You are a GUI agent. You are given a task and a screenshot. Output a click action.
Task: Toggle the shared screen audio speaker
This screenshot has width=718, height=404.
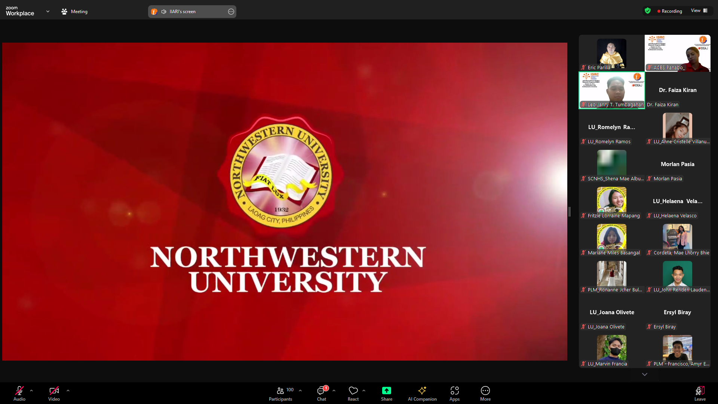point(164,12)
